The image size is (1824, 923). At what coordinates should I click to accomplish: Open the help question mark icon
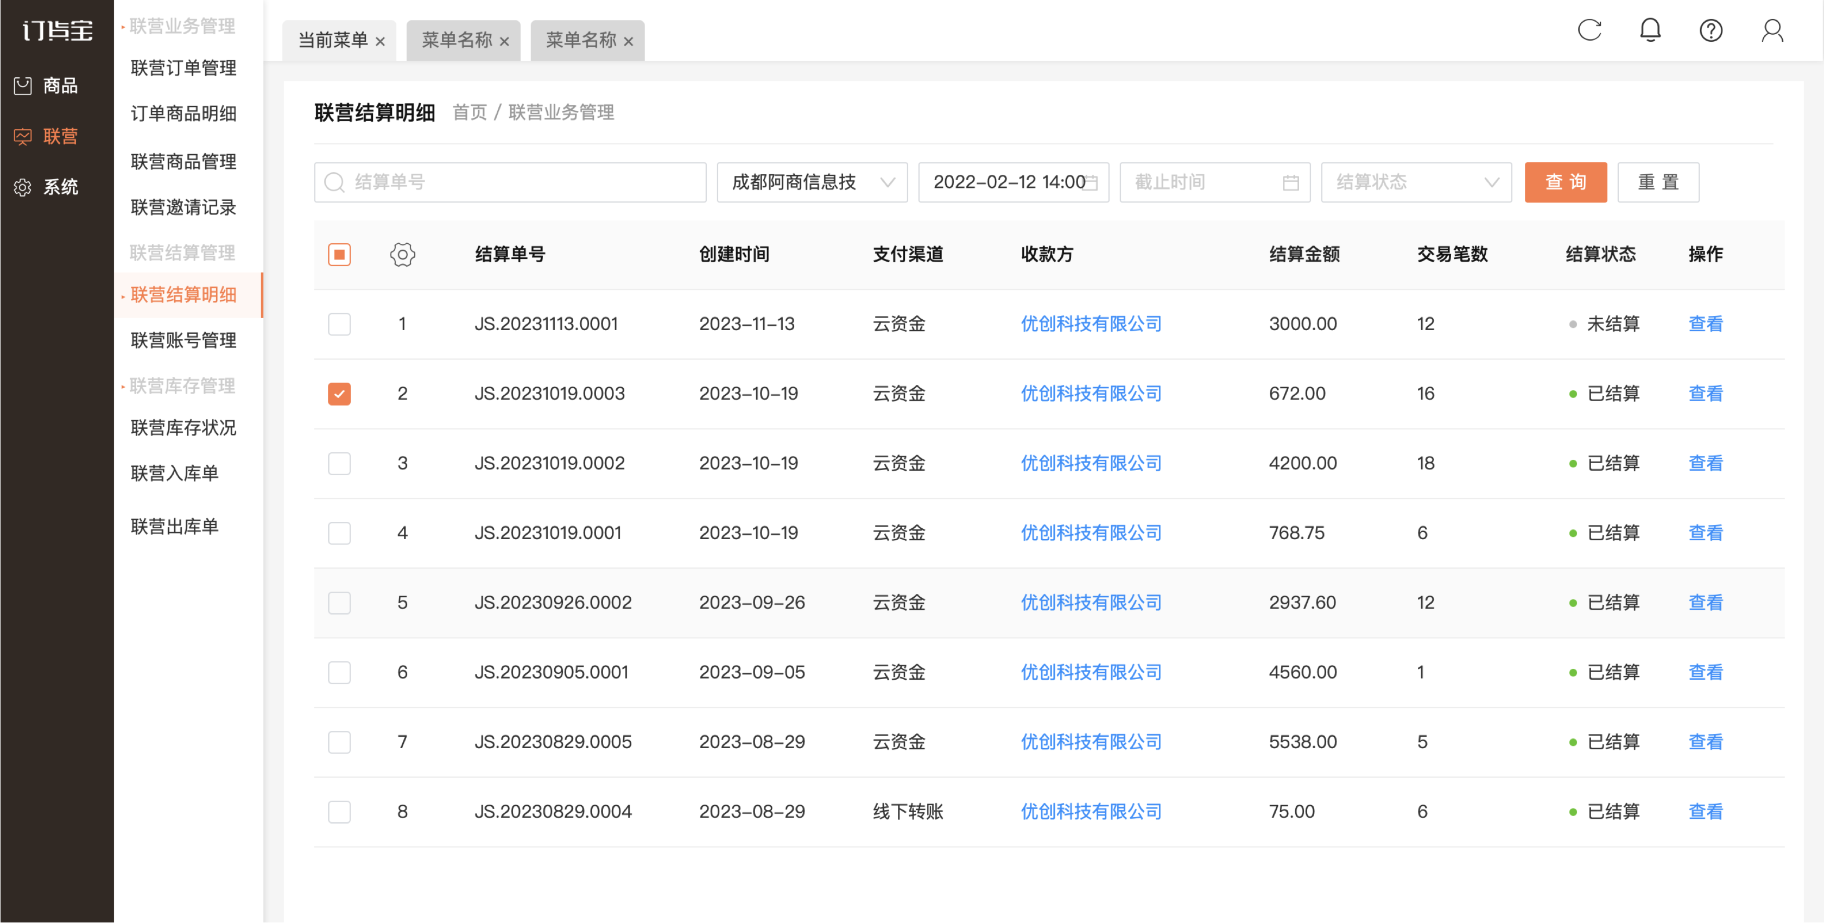click(1711, 30)
